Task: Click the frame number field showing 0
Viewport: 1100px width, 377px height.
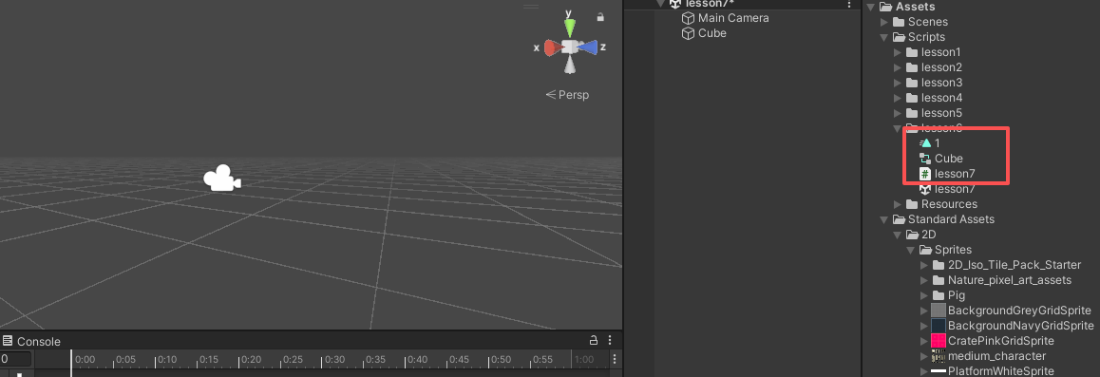Action: (15, 359)
